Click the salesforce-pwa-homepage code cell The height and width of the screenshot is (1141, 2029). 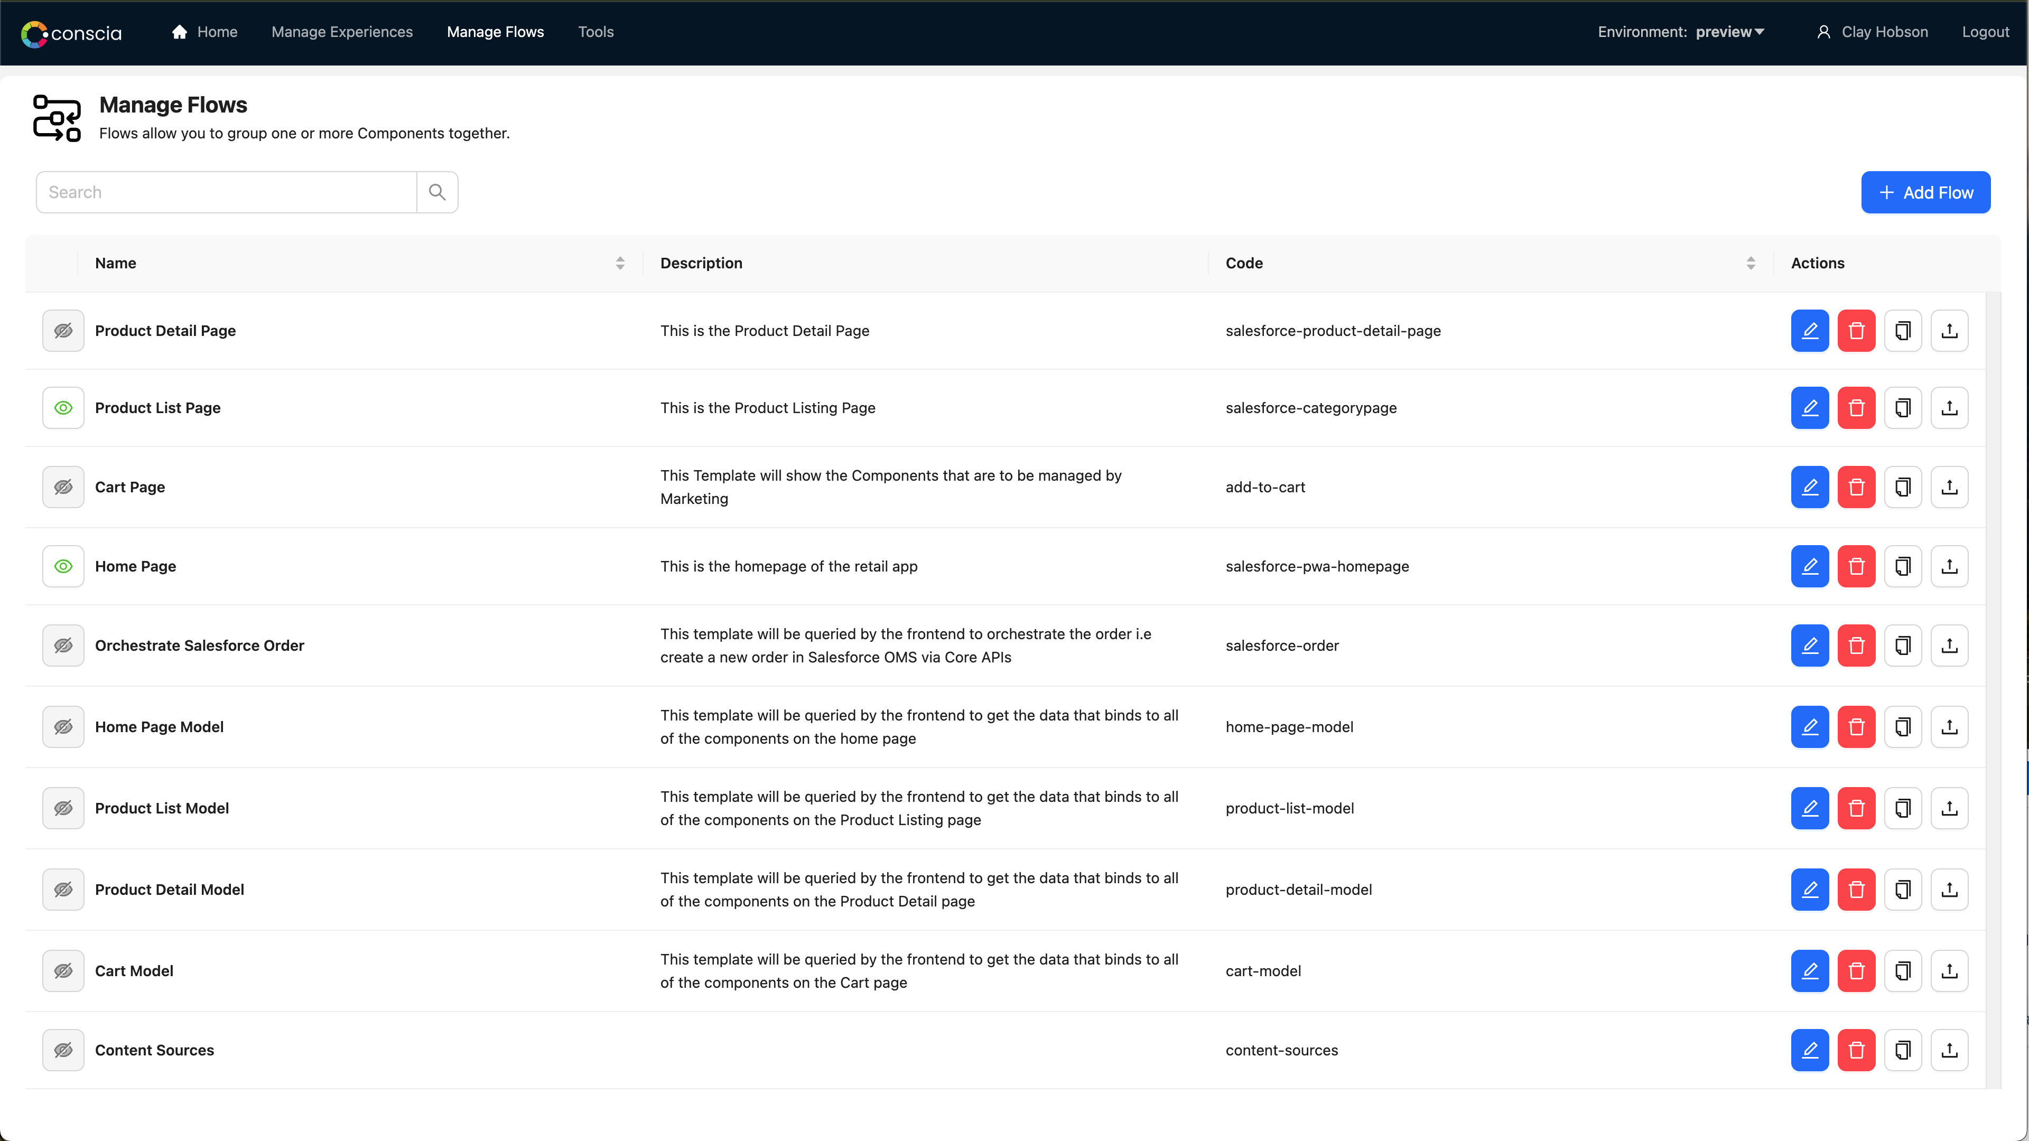click(1317, 566)
